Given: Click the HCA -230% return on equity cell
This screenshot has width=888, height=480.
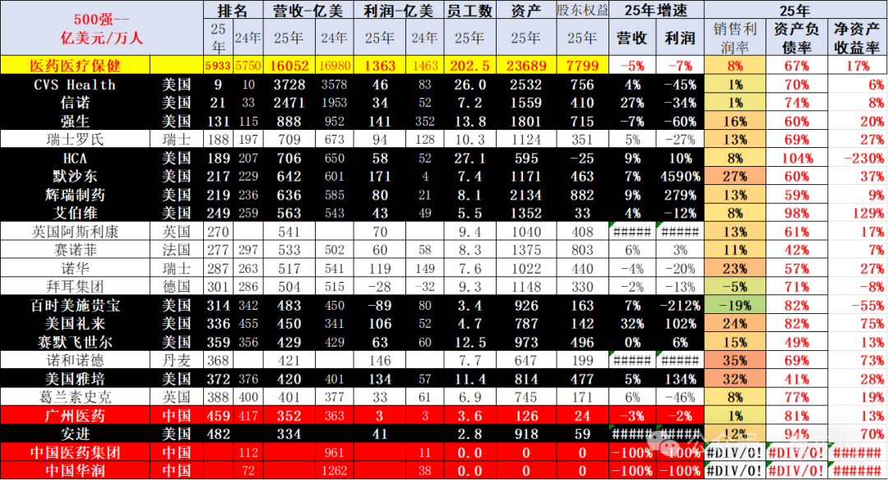Looking at the screenshot, I should click(857, 159).
